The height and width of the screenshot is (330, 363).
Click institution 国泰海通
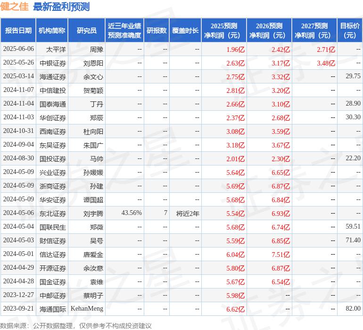52,104
